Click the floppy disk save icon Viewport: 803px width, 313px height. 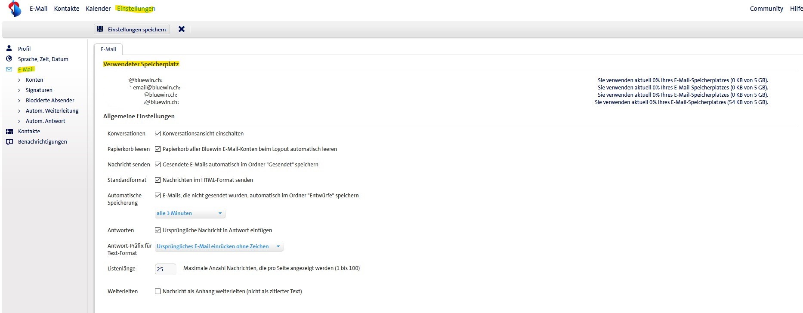100,29
